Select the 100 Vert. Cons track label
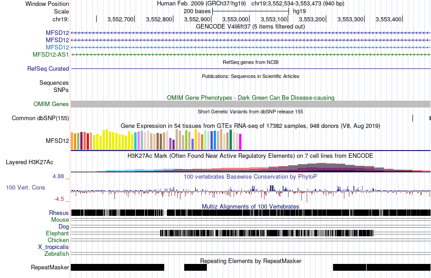The height and width of the screenshot is (278, 431). pyautogui.click(x=25, y=187)
